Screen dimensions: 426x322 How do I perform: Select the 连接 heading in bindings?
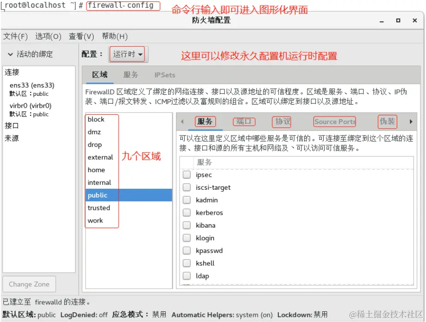tap(12, 72)
